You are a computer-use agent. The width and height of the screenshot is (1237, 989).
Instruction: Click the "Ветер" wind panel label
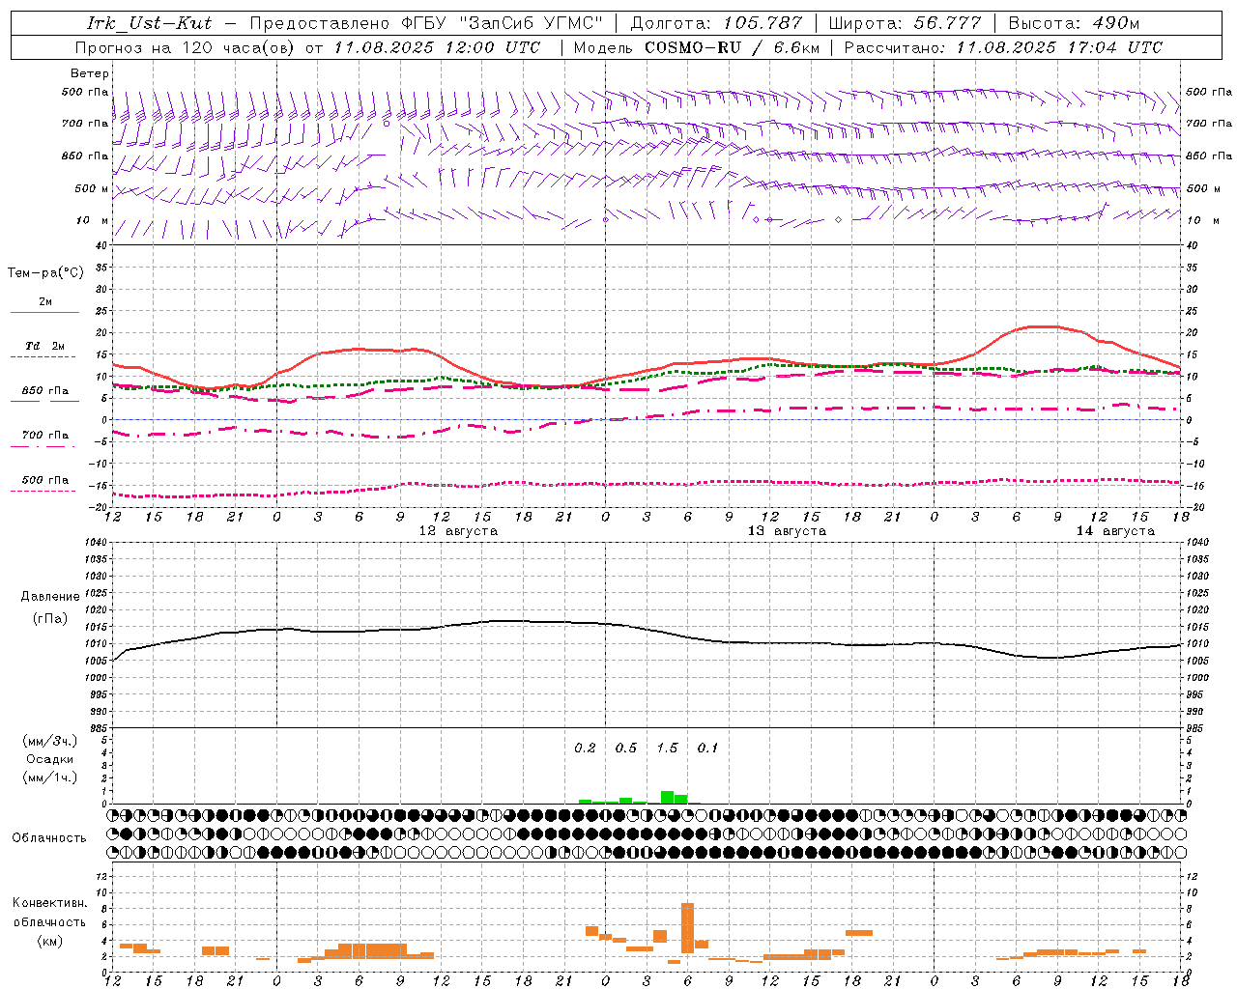pos(90,73)
